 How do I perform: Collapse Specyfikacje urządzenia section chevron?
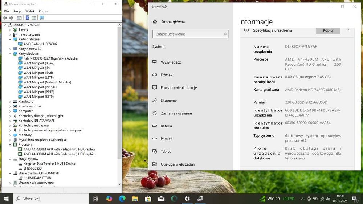[x=348, y=30]
